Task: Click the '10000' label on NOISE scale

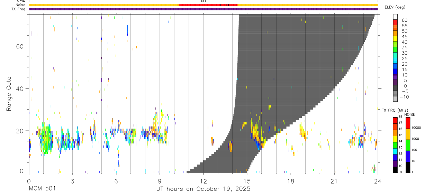Action: [x=417, y=128]
